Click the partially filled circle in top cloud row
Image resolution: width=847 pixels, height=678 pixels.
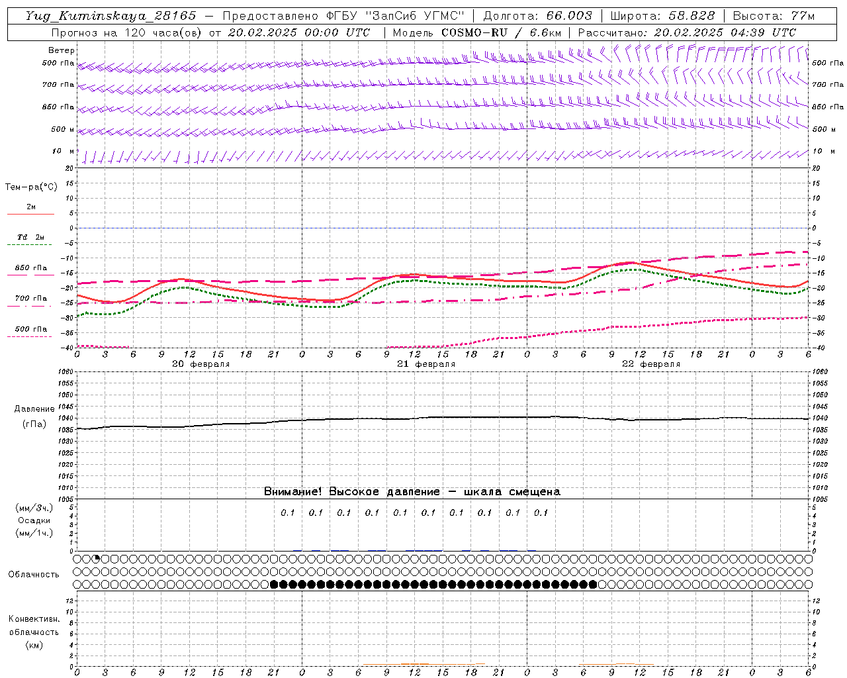point(97,559)
